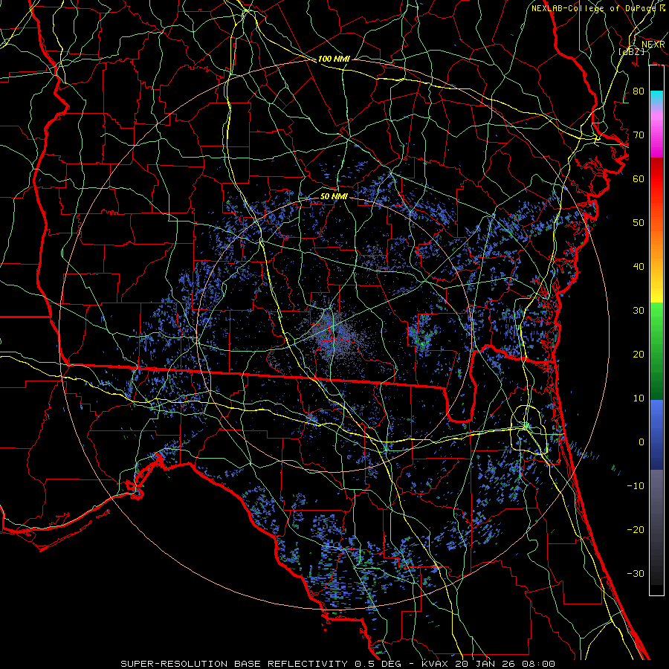Click the "50 NMI" range ring label
669x669 pixels.
click(x=334, y=196)
